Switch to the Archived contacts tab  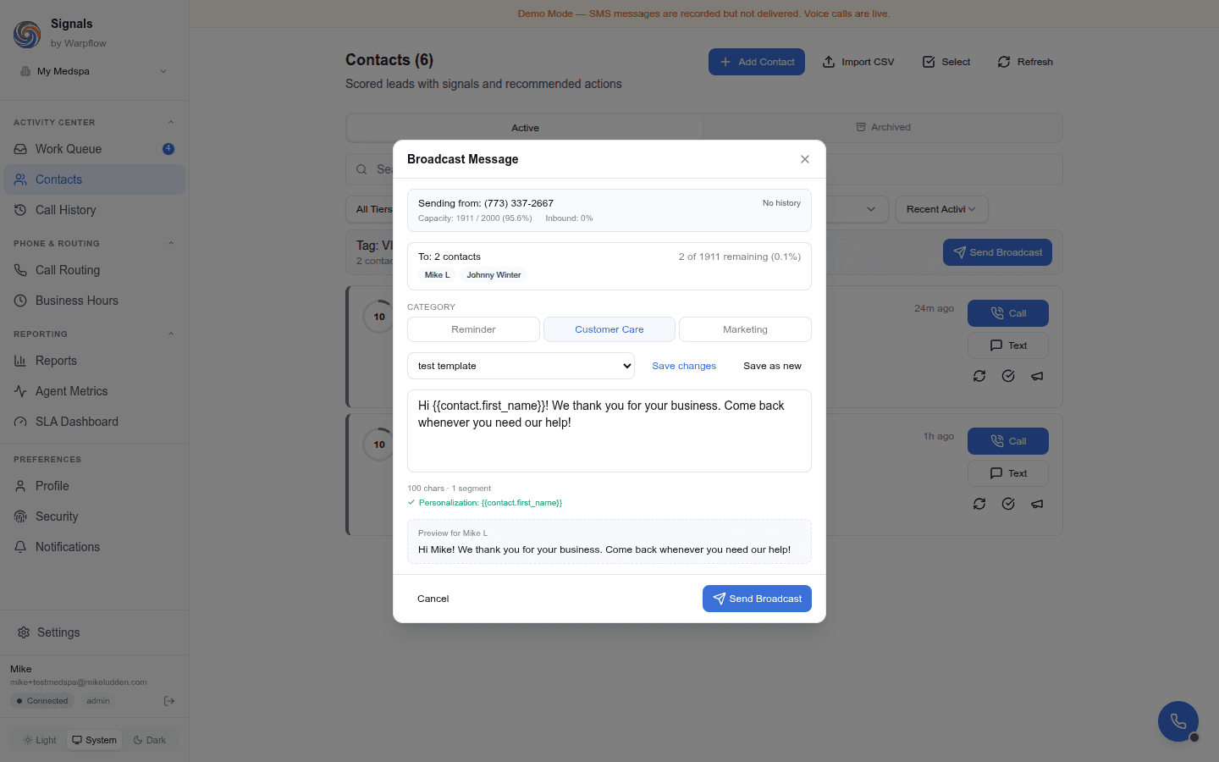(x=883, y=127)
